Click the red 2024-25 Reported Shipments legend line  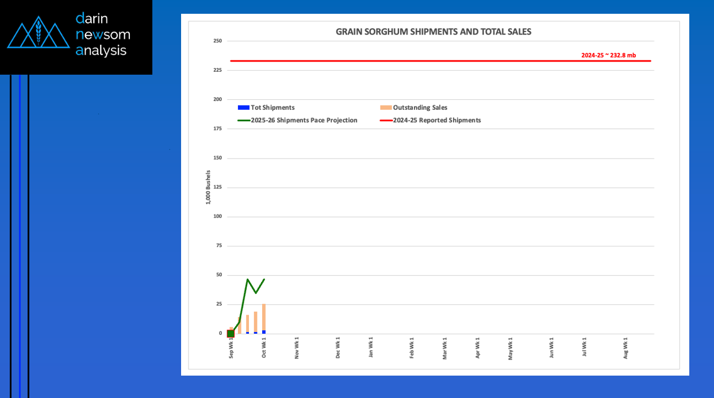(x=386, y=121)
